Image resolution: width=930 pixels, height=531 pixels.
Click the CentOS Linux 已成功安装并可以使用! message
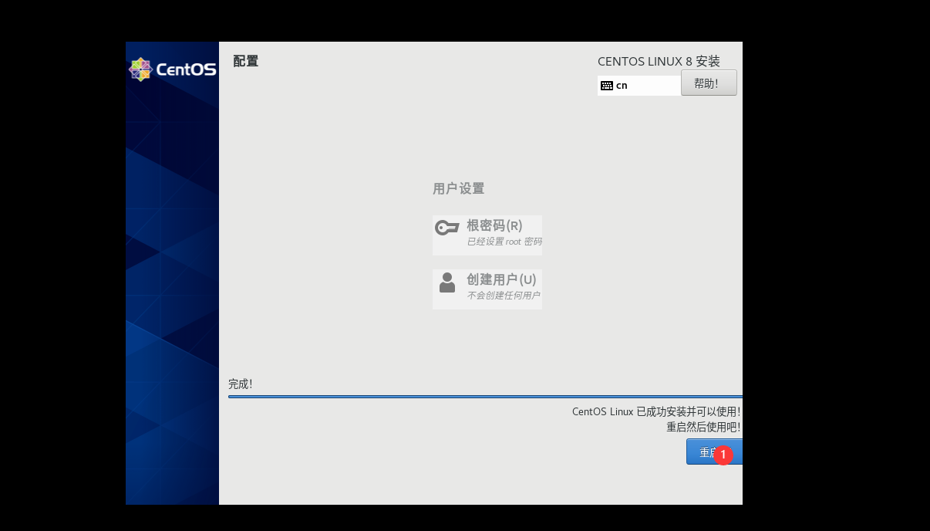pos(656,411)
